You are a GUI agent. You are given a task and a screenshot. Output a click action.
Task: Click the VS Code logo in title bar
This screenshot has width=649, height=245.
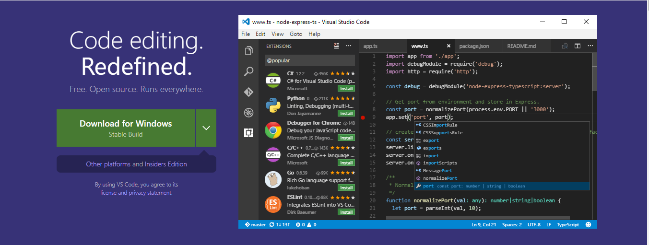coord(246,22)
